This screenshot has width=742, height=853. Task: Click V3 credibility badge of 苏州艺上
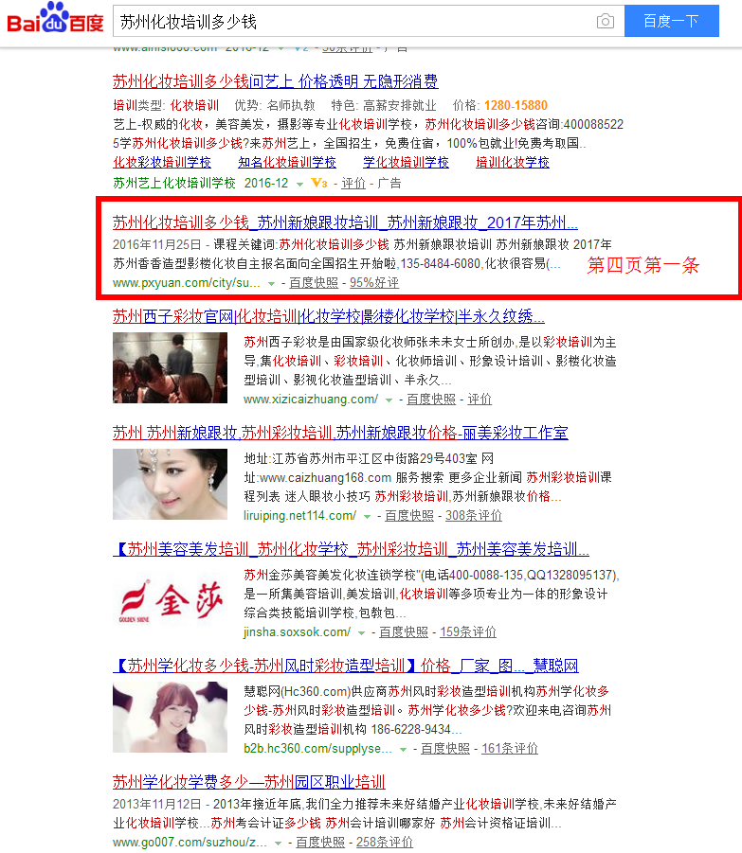(319, 184)
